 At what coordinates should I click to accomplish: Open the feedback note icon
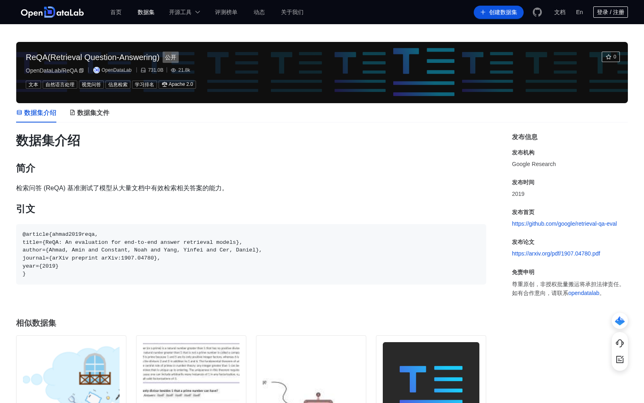[620, 359]
